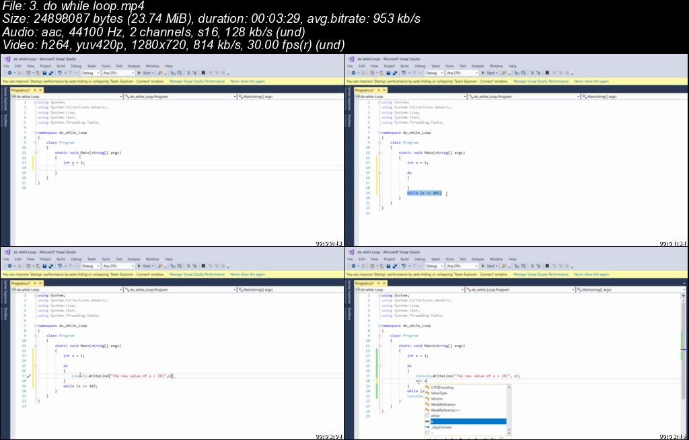Screen dimensions: 689x440
Task: Close Program.cs tab in bottom-left frame
Action: [40, 283]
